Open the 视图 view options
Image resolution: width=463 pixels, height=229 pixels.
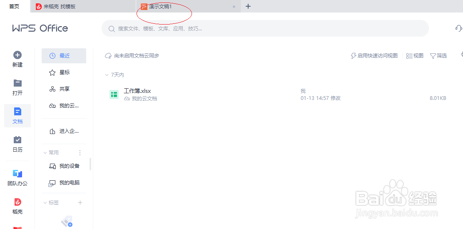(x=415, y=55)
